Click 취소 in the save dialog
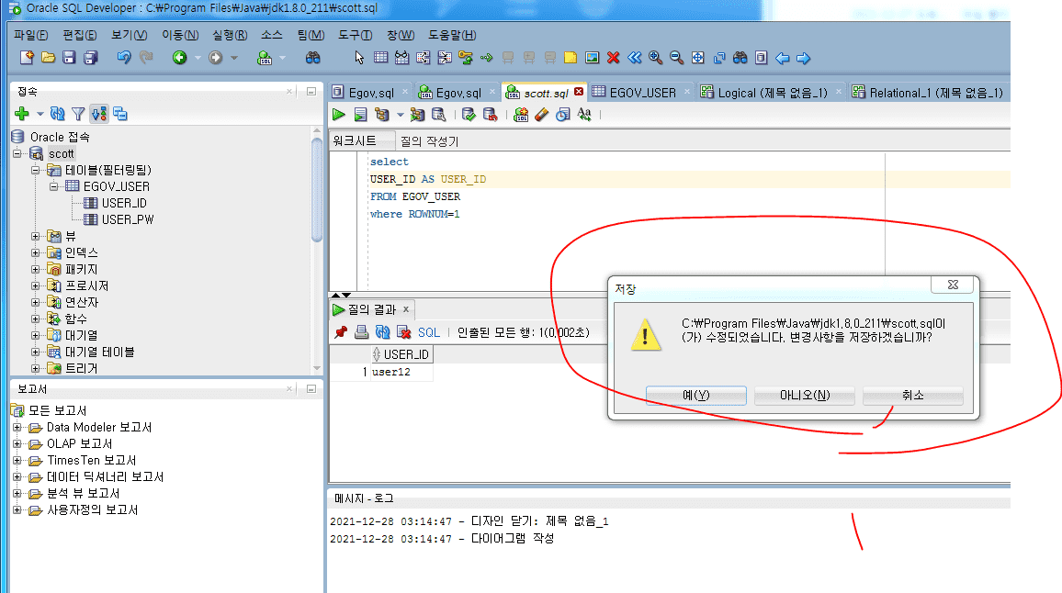The width and height of the screenshot is (1062, 593). [x=913, y=396]
